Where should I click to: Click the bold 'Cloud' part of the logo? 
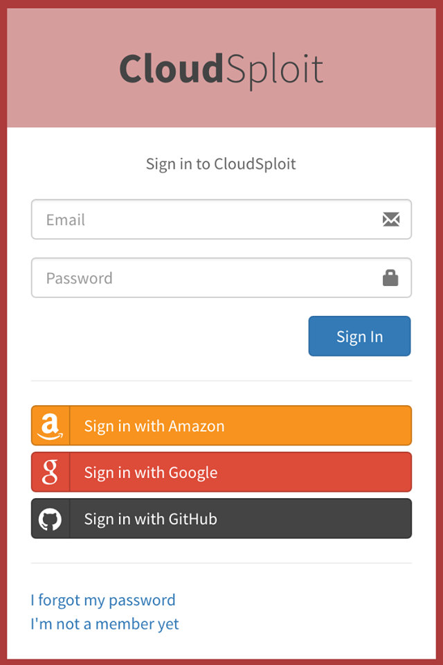click(170, 69)
